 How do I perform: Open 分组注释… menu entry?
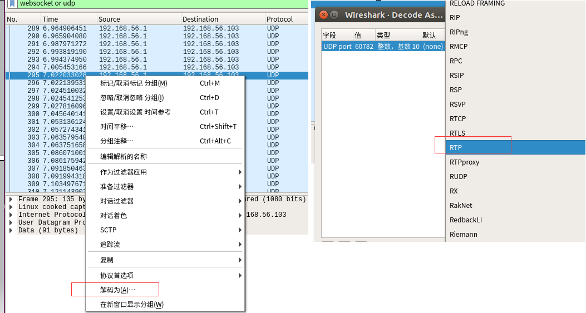165,141
